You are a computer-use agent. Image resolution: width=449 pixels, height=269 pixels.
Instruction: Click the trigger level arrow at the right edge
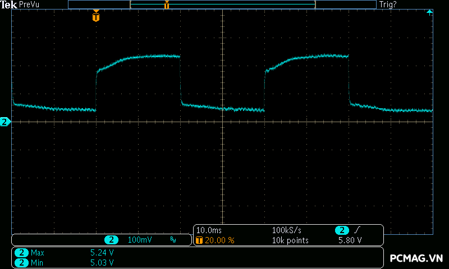(x=429, y=12)
